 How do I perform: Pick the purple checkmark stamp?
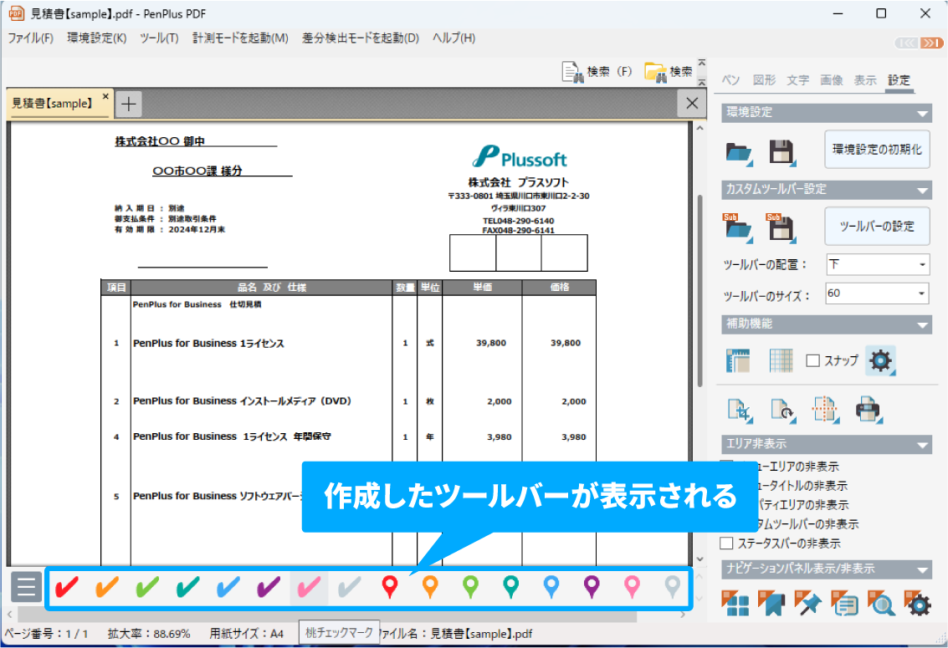coord(269,586)
